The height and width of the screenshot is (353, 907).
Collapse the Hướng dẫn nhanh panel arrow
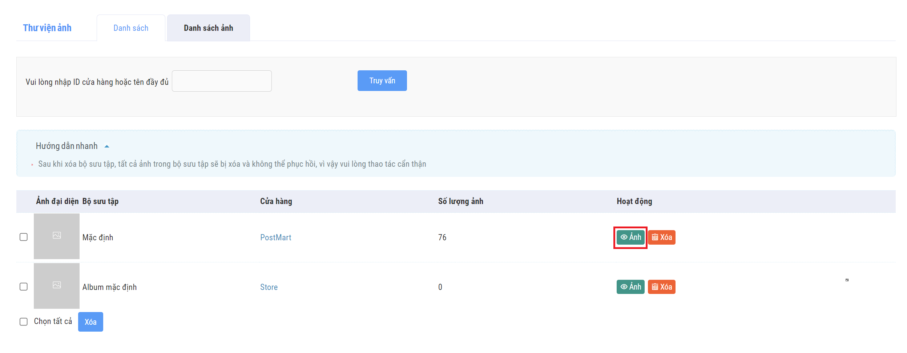(107, 146)
